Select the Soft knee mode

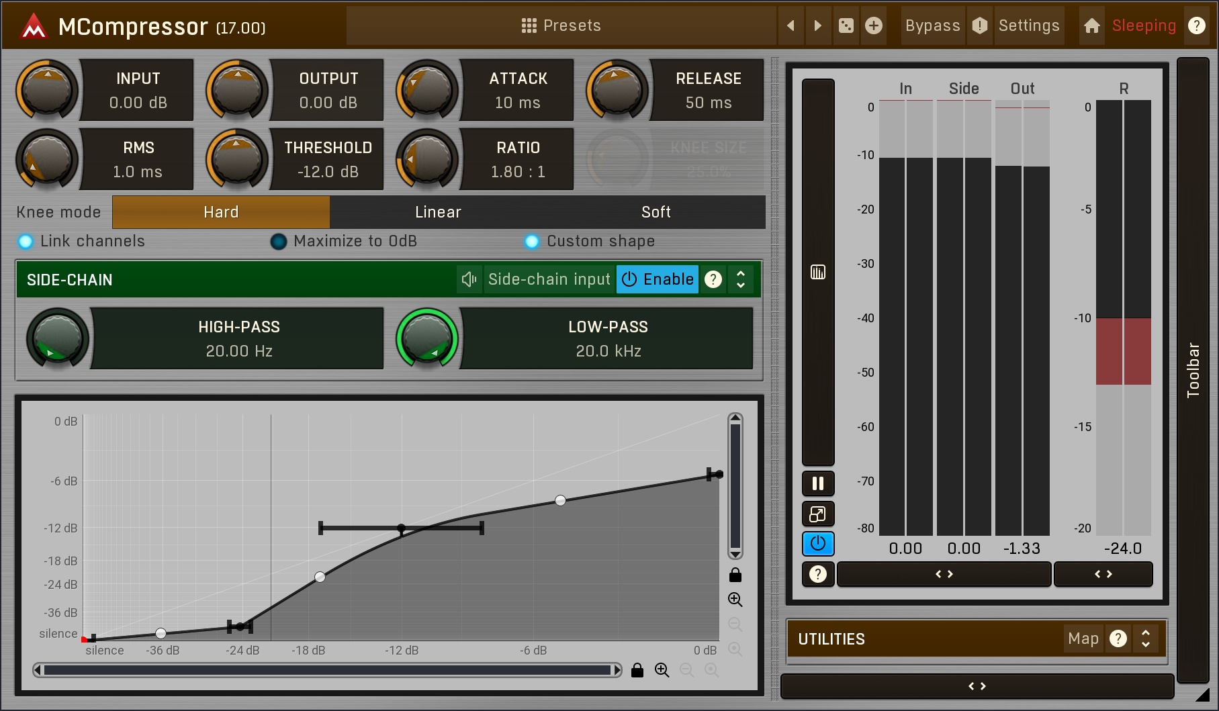click(656, 212)
